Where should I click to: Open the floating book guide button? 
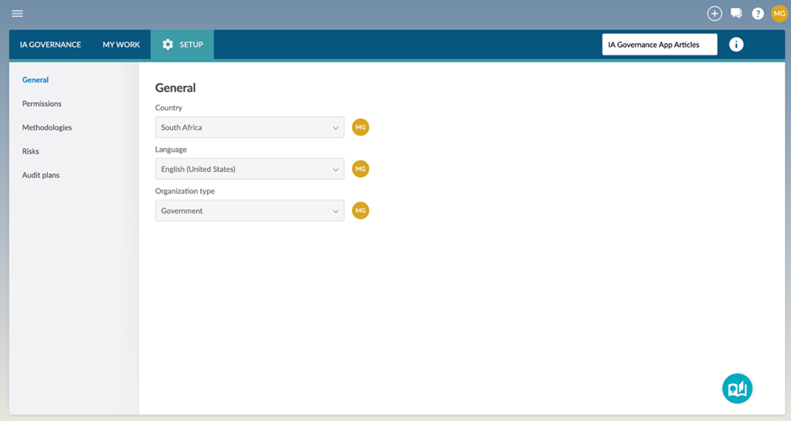click(x=737, y=388)
